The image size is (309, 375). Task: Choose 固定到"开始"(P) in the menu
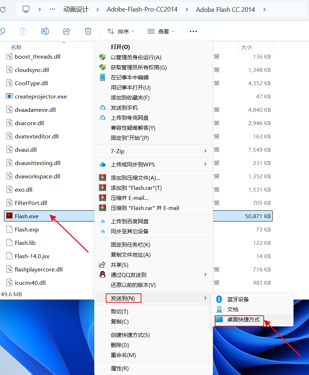130,138
